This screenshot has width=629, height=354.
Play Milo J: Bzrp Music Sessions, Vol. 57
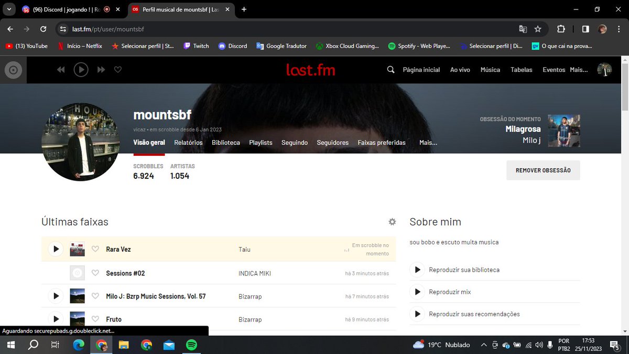[x=56, y=296]
